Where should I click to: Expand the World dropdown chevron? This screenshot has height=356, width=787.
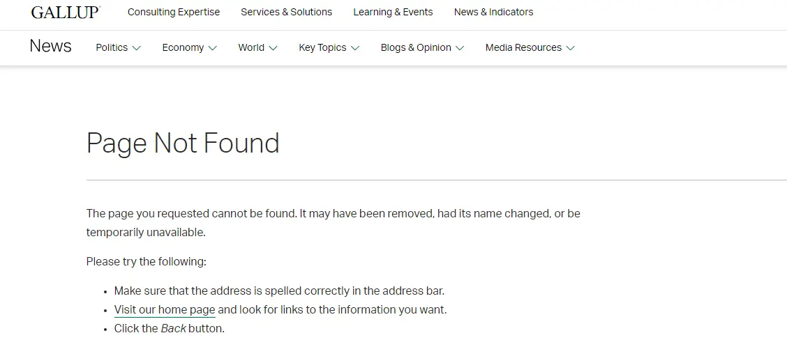point(273,48)
